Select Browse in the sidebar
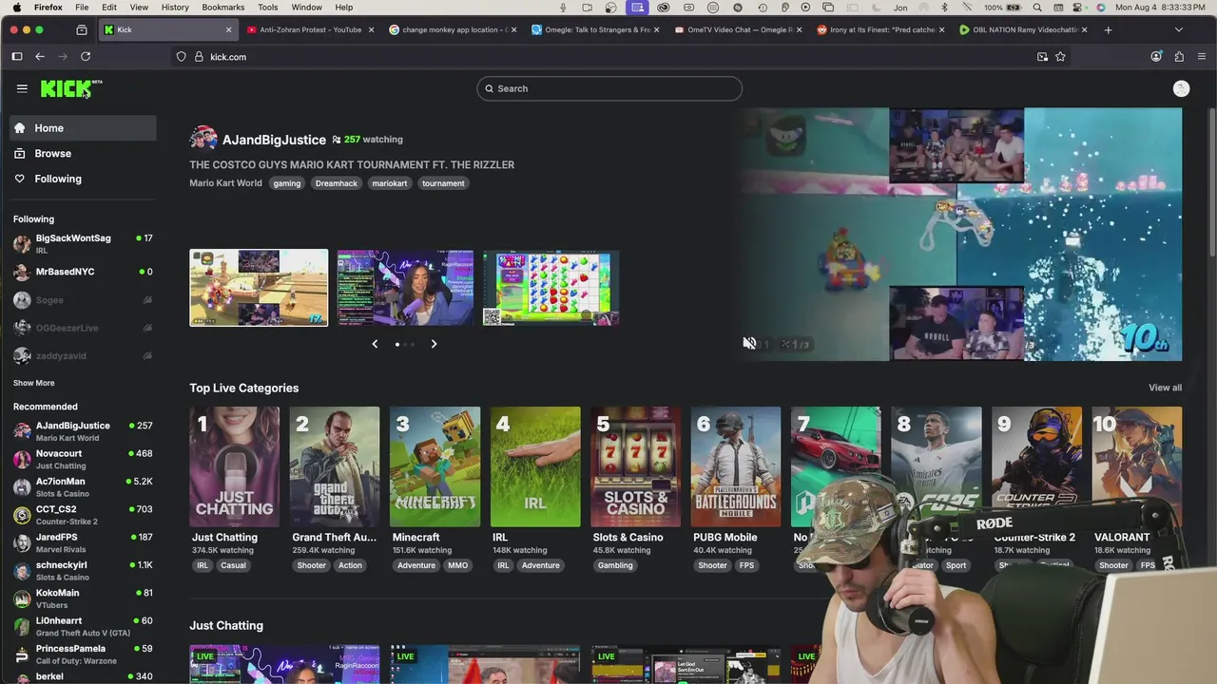The width and height of the screenshot is (1217, 684). 84,153
